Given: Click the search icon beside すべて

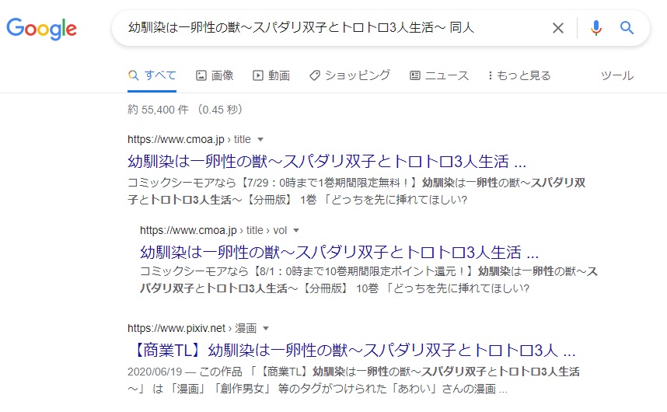Looking at the screenshot, I should [133, 75].
